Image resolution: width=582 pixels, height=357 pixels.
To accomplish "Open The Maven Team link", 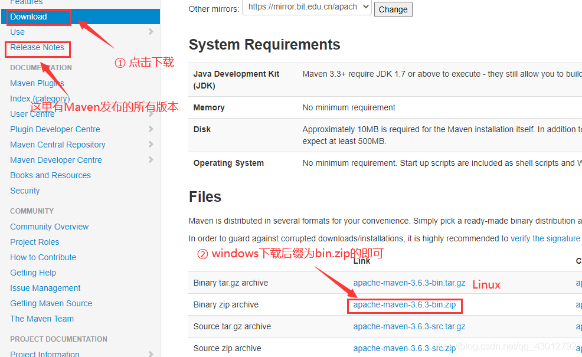I will click(42, 319).
